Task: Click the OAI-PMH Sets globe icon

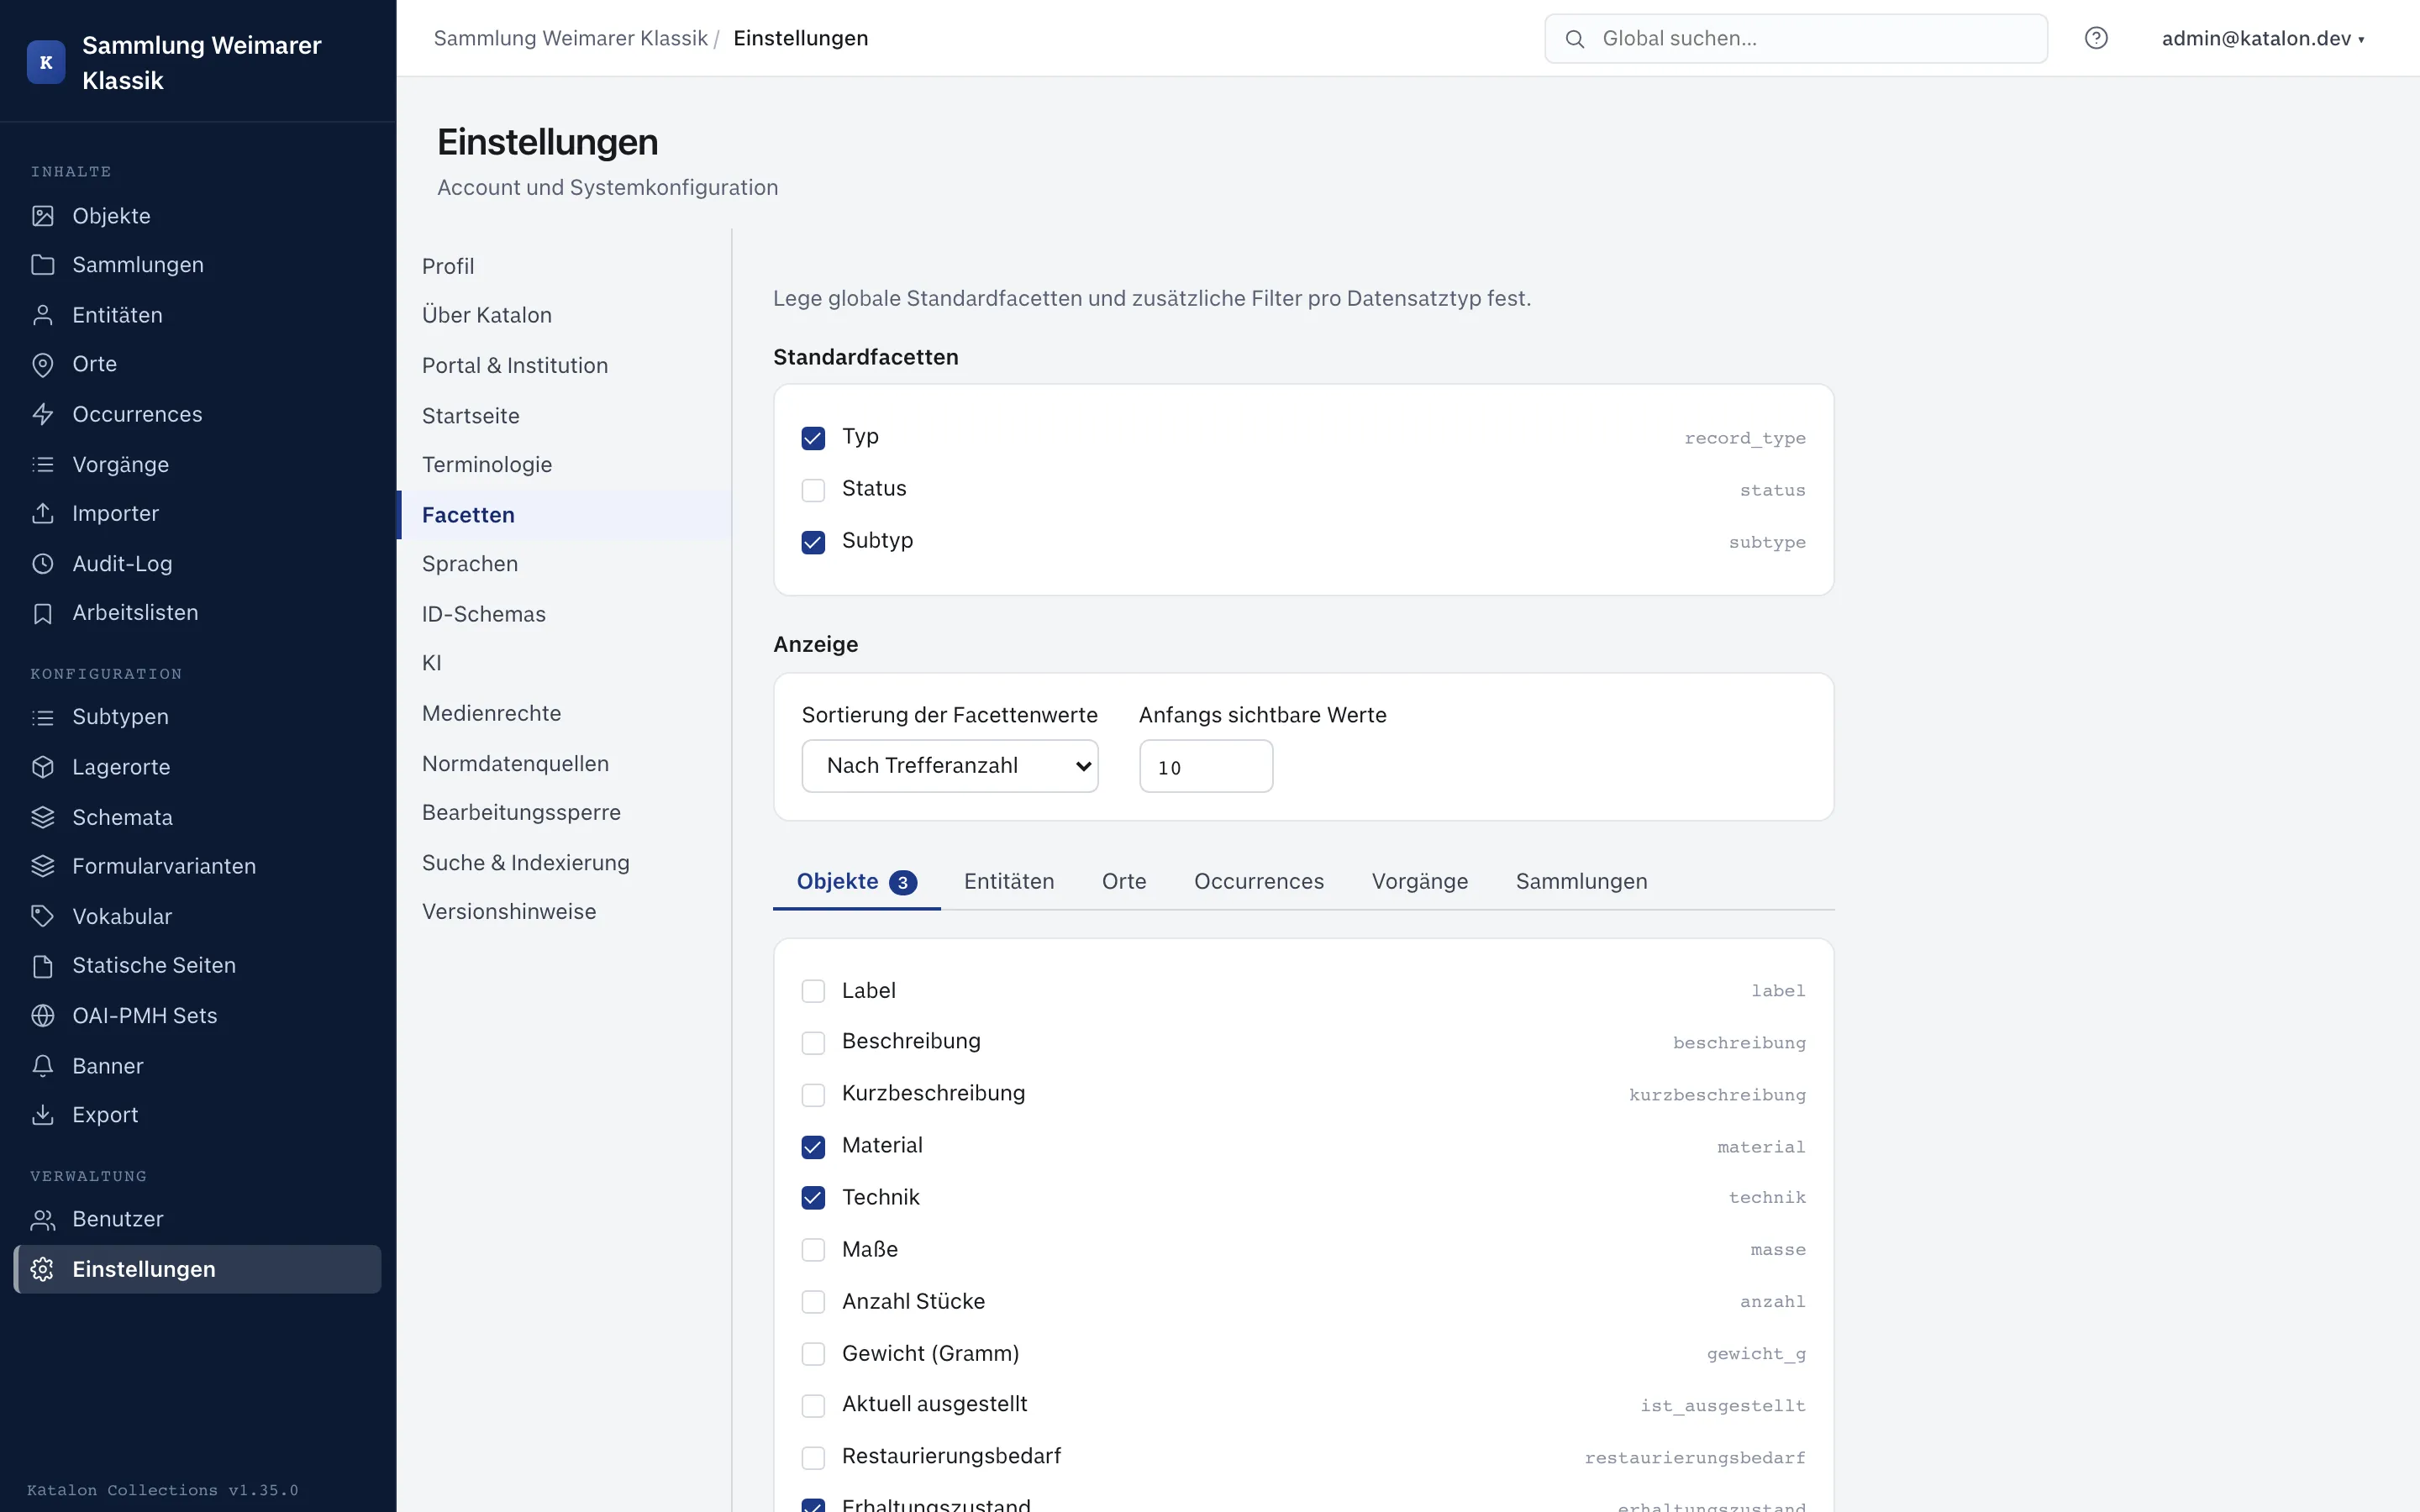Action: 43,1016
